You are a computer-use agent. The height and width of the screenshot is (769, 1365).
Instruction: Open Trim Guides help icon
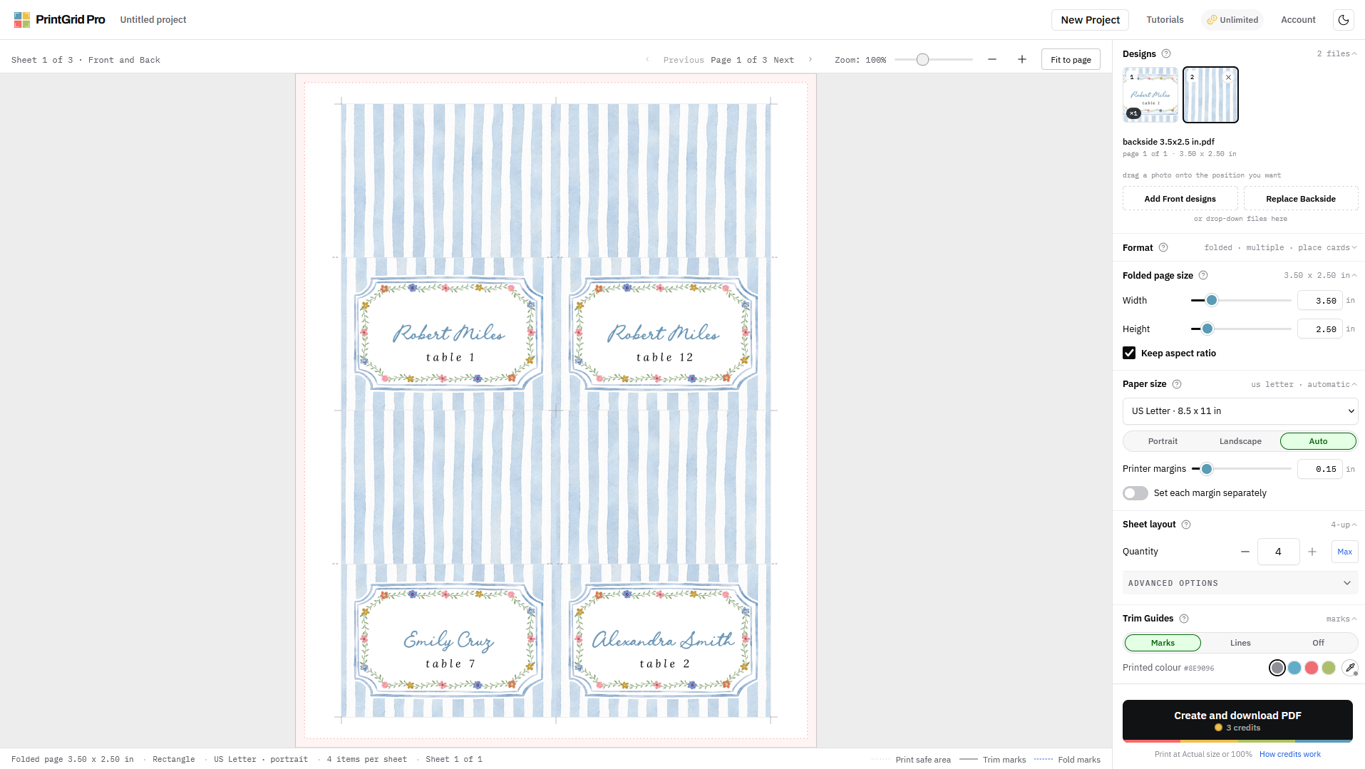click(x=1184, y=619)
